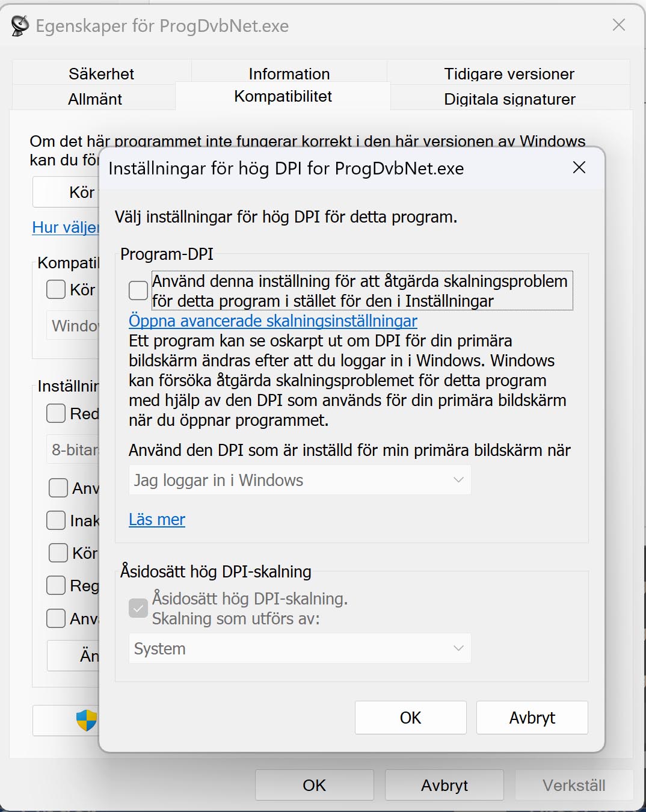This screenshot has width=646, height=812.
Task: Toggle the Inak checkbox in settings
Action: pyautogui.click(x=57, y=520)
